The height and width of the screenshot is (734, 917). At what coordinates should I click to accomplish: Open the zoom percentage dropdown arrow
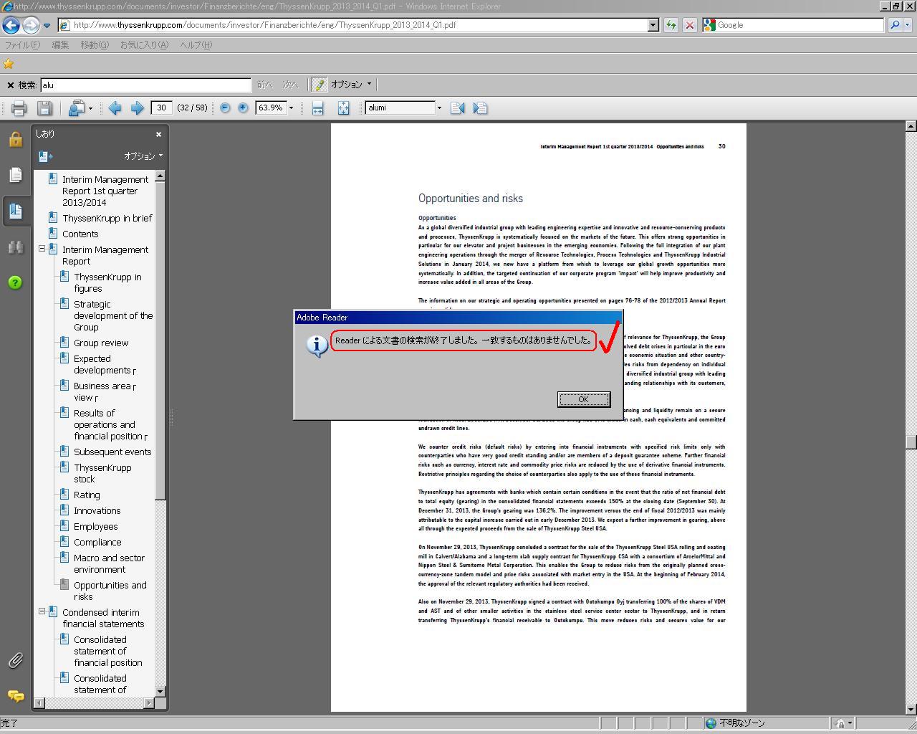point(291,108)
